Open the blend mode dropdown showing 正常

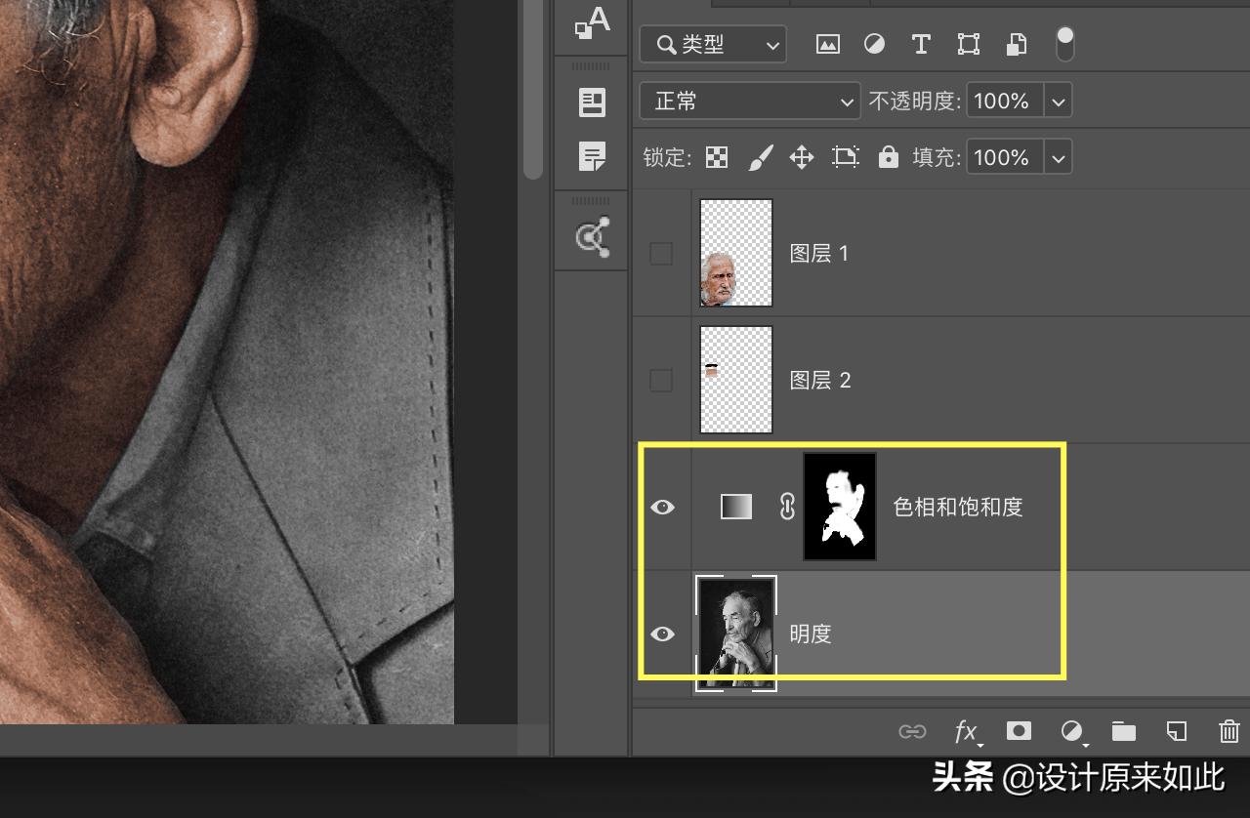click(x=749, y=101)
